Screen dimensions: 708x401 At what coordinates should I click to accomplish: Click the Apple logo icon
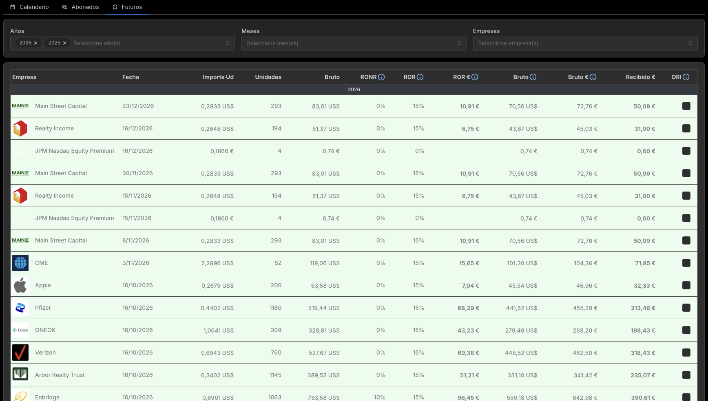point(20,285)
